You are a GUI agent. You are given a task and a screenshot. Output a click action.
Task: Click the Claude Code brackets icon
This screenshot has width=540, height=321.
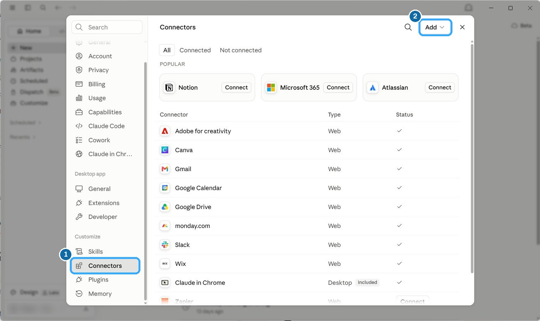79,126
